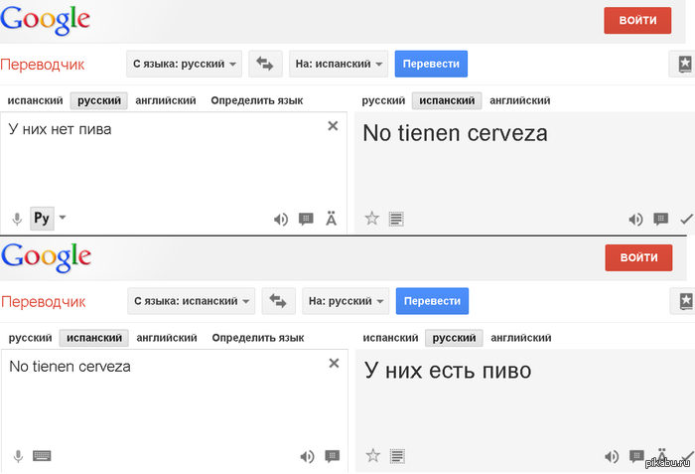Listen to Spanish translation 'No tienen cerveza'
The width and height of the screenshot is (695, 474).
point(635,219)
